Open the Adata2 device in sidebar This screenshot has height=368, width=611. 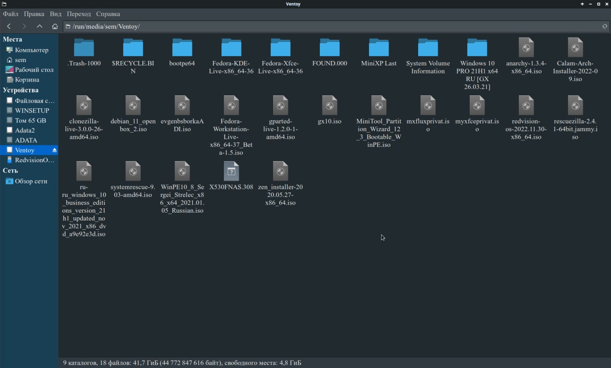(29, 130)
